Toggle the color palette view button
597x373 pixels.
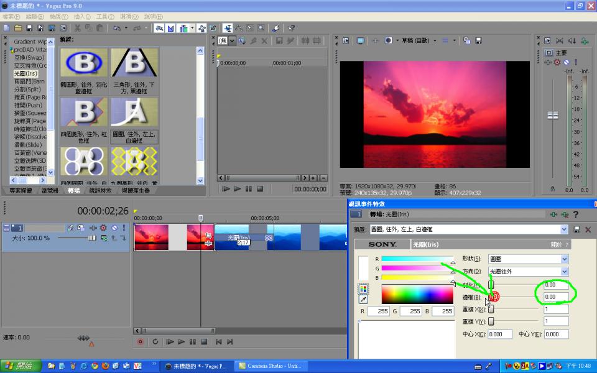[364, 288]
